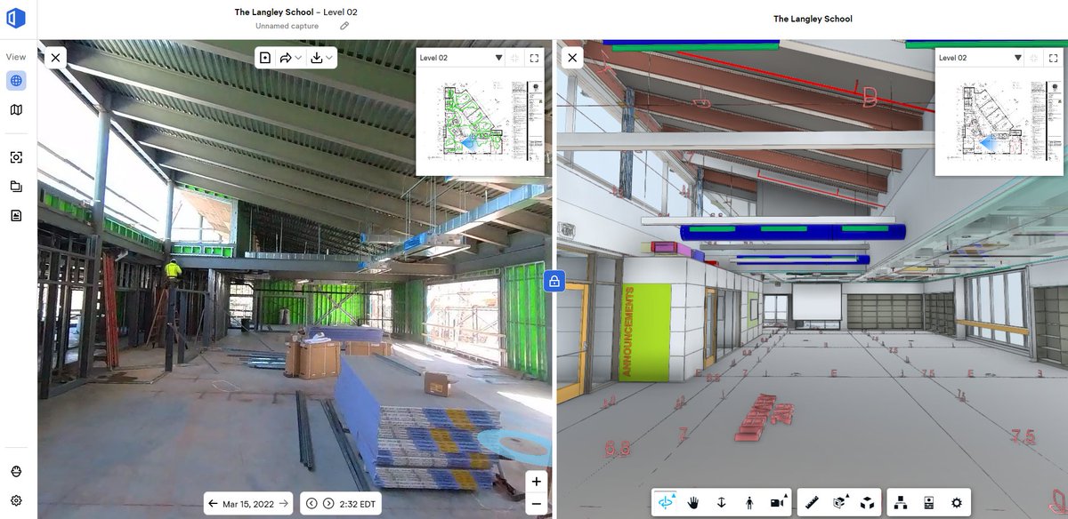Close the right BIM model pane
This screenshot has width=1068, height=519.
click(572, 58)
